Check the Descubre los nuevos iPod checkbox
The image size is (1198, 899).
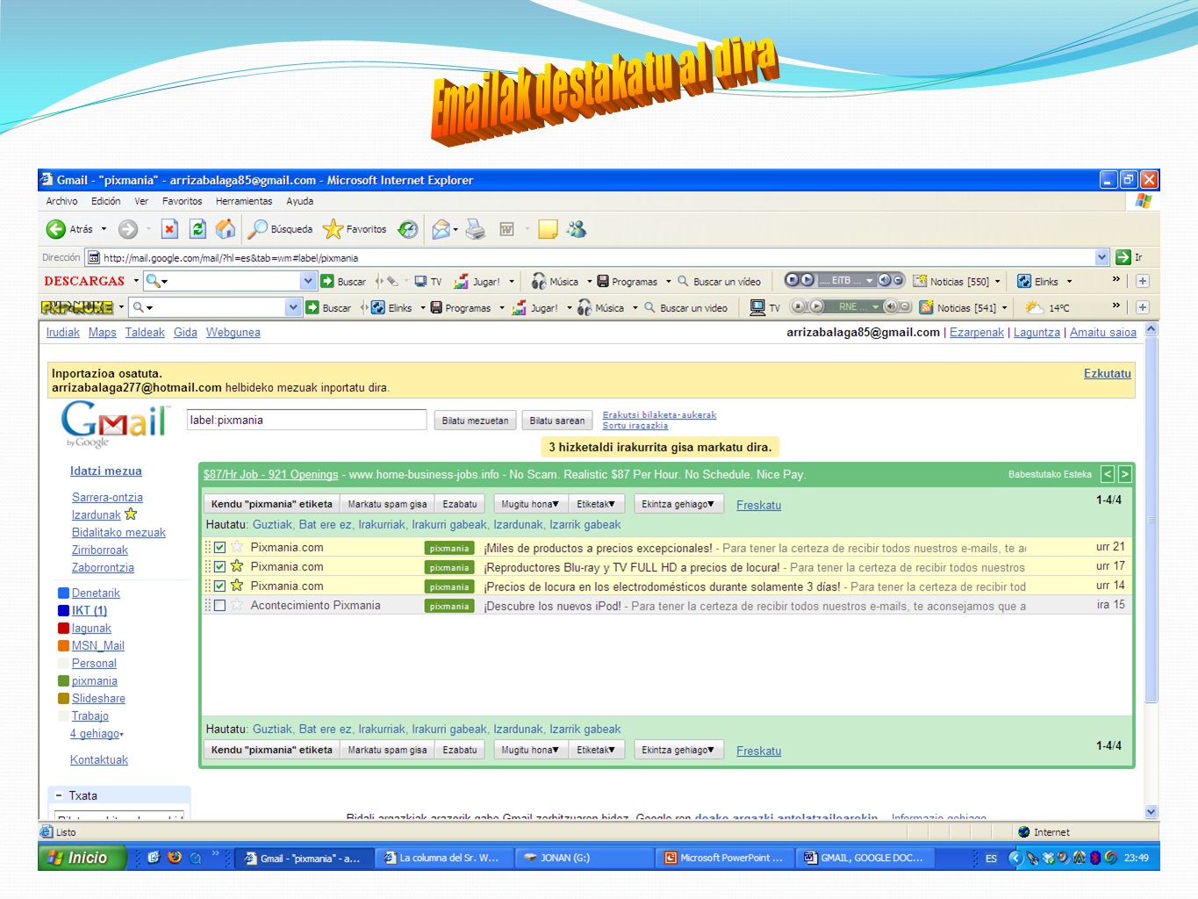tap(219, 606)
